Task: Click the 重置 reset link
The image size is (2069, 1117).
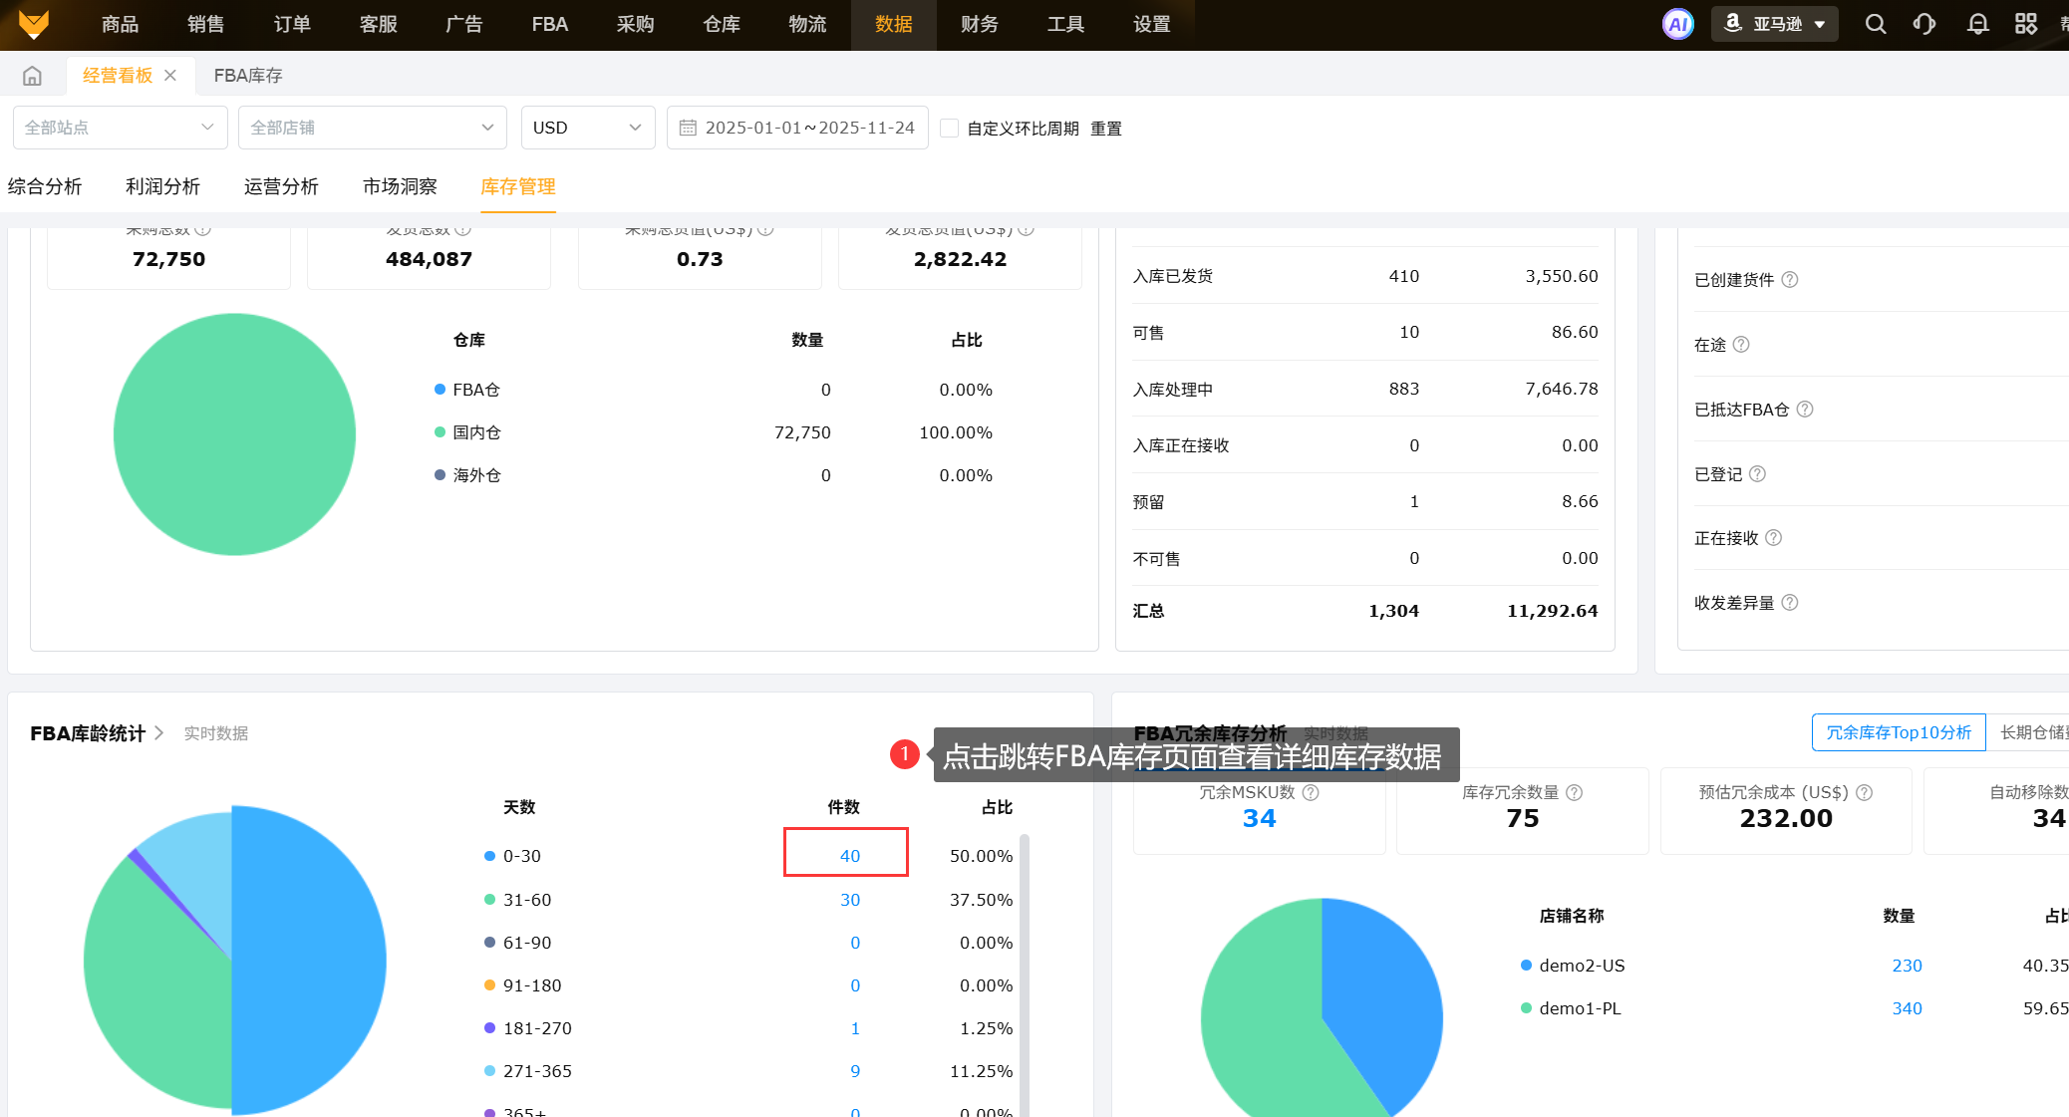Action: click(1106, 129)
